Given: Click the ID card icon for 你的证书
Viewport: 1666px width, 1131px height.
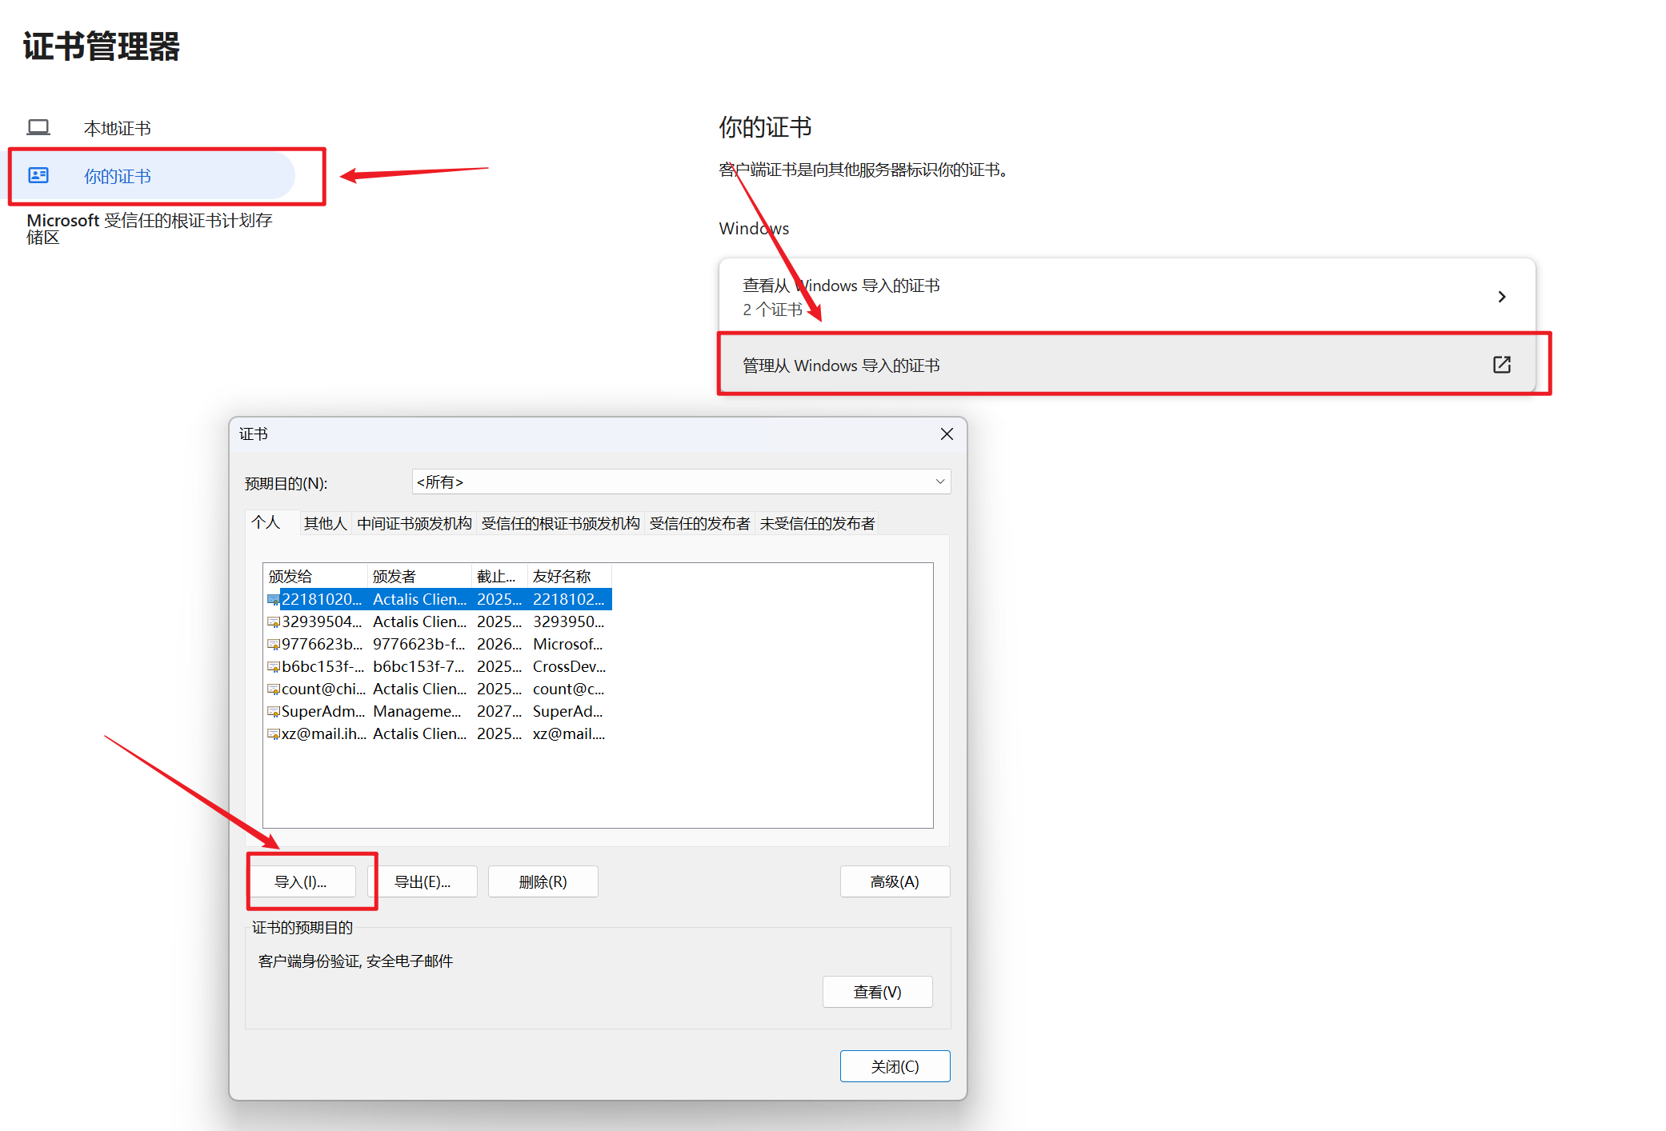Looking at the screenshot, I should click(38, 175).
